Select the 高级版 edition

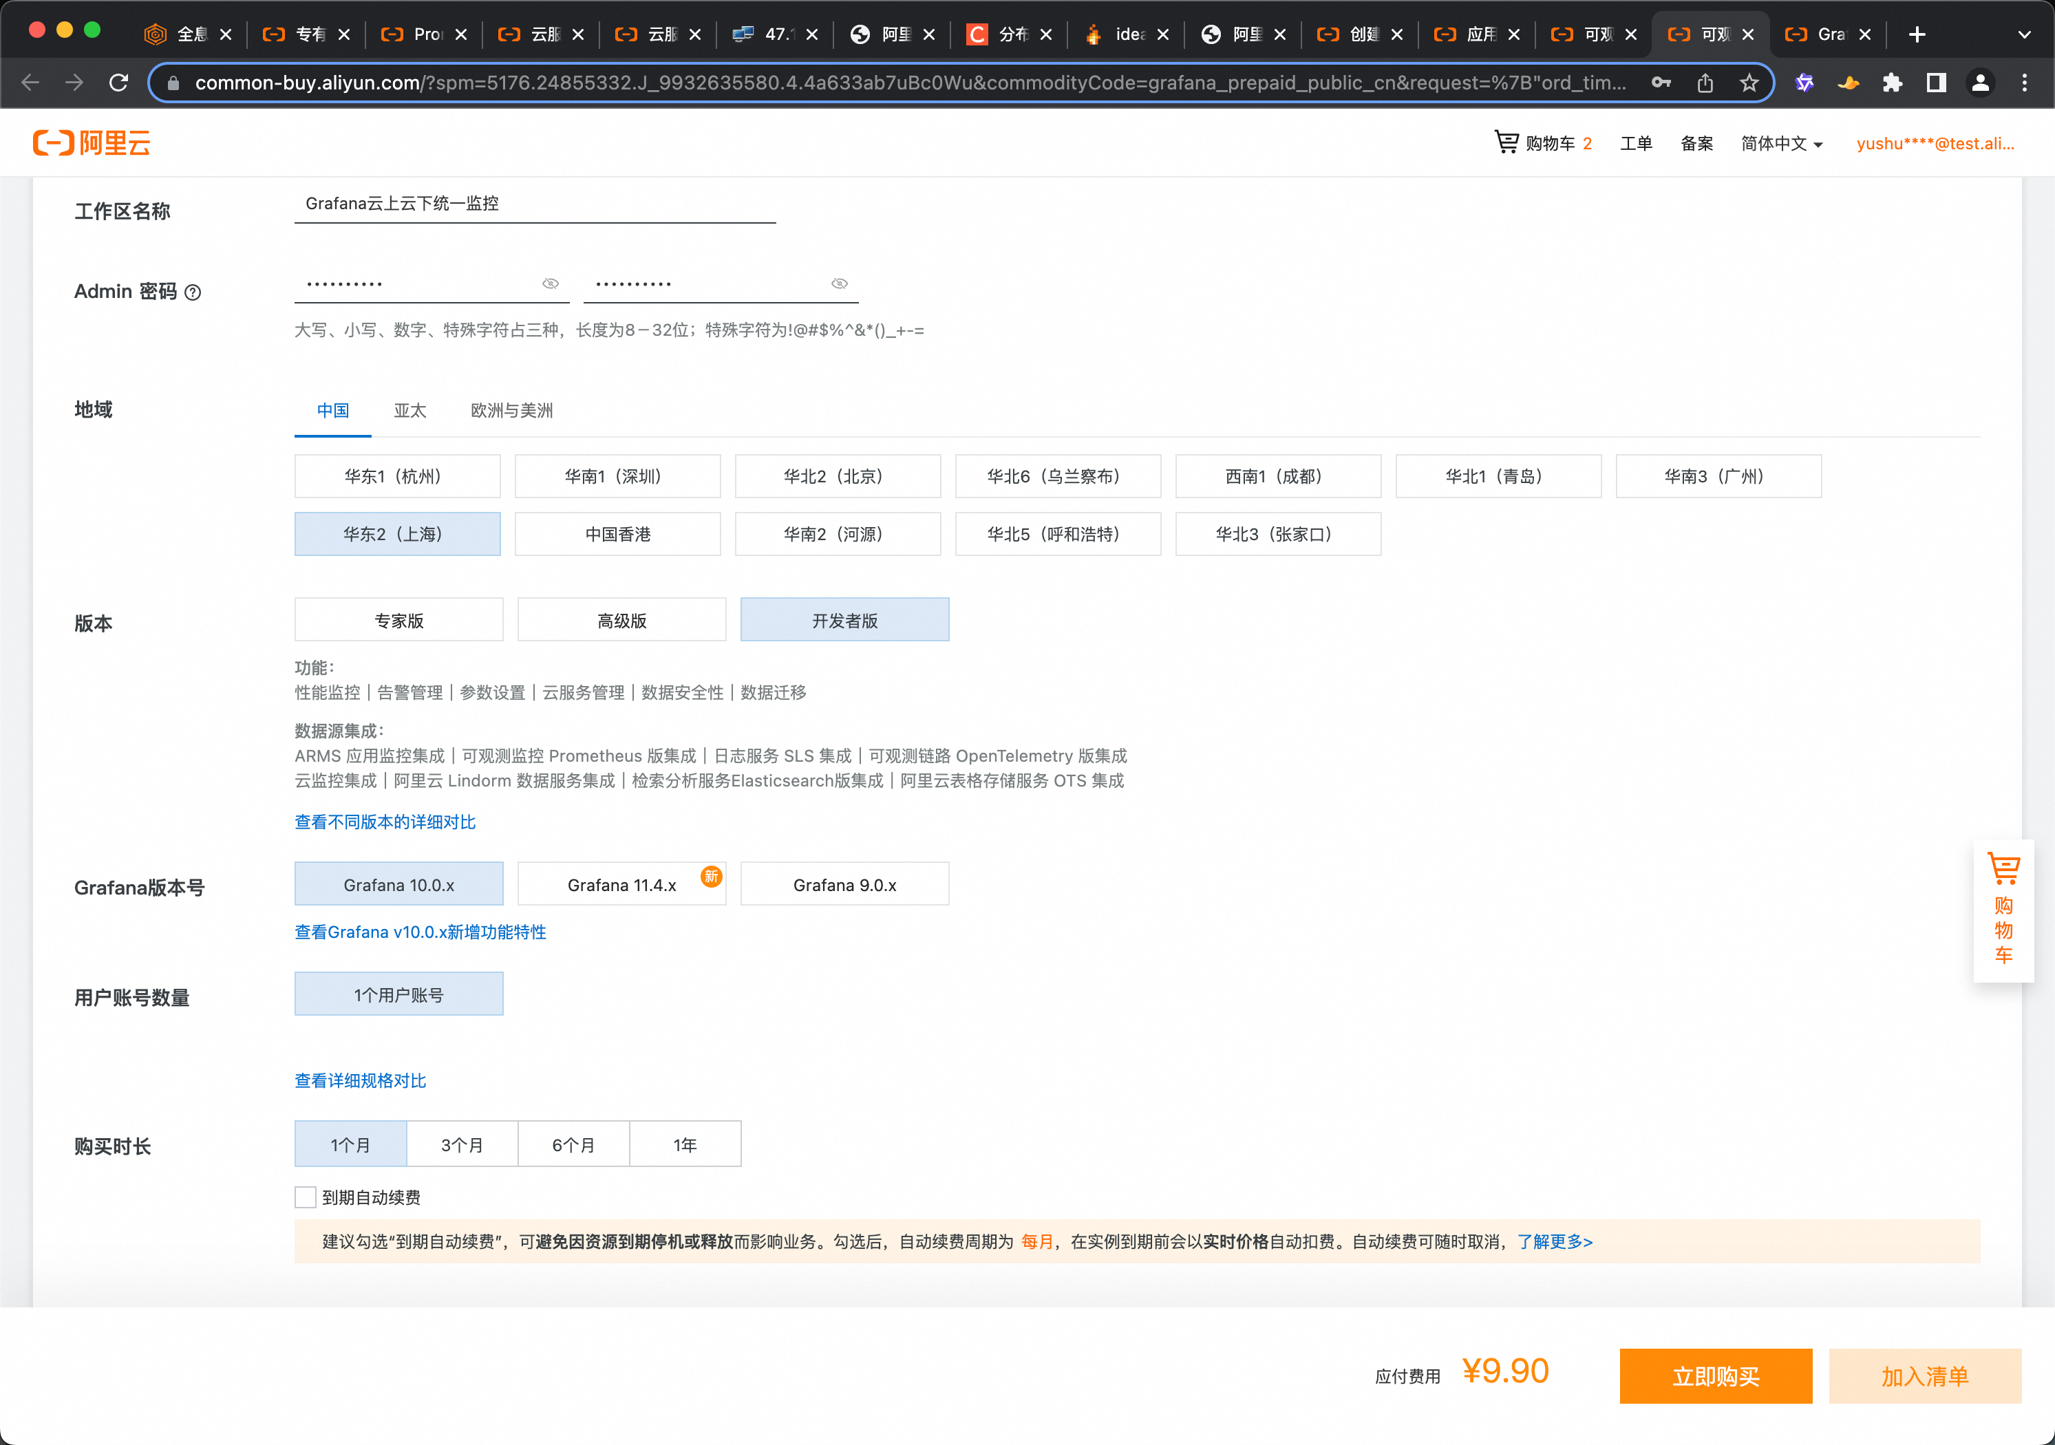622,620
